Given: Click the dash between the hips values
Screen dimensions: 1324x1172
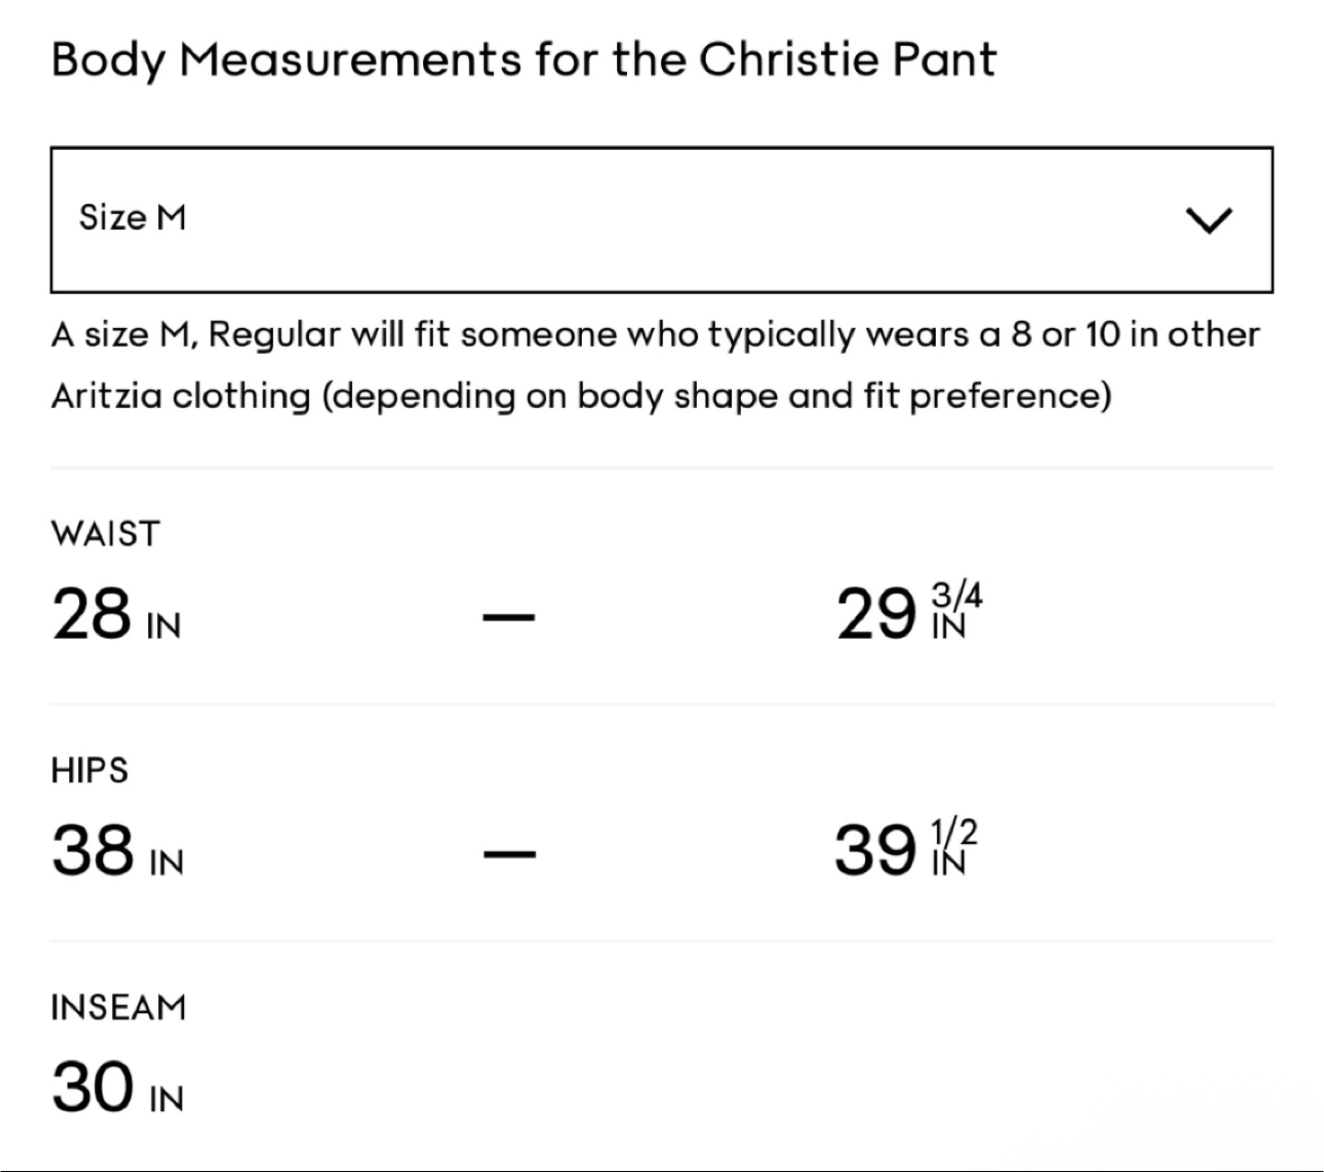Looking at the screenshot, I should click(x=508, y=854).
